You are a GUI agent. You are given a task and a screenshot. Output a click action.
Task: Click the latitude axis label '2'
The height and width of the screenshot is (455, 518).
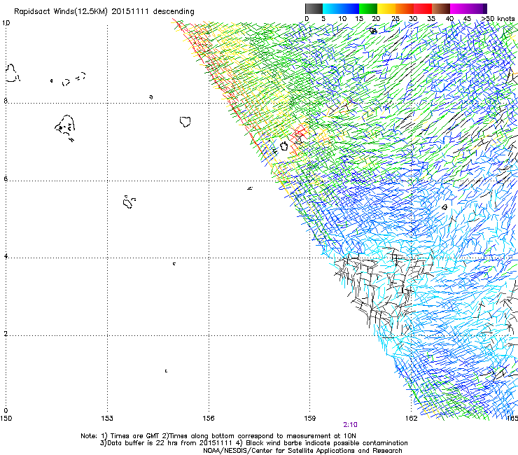pos(6,334)
